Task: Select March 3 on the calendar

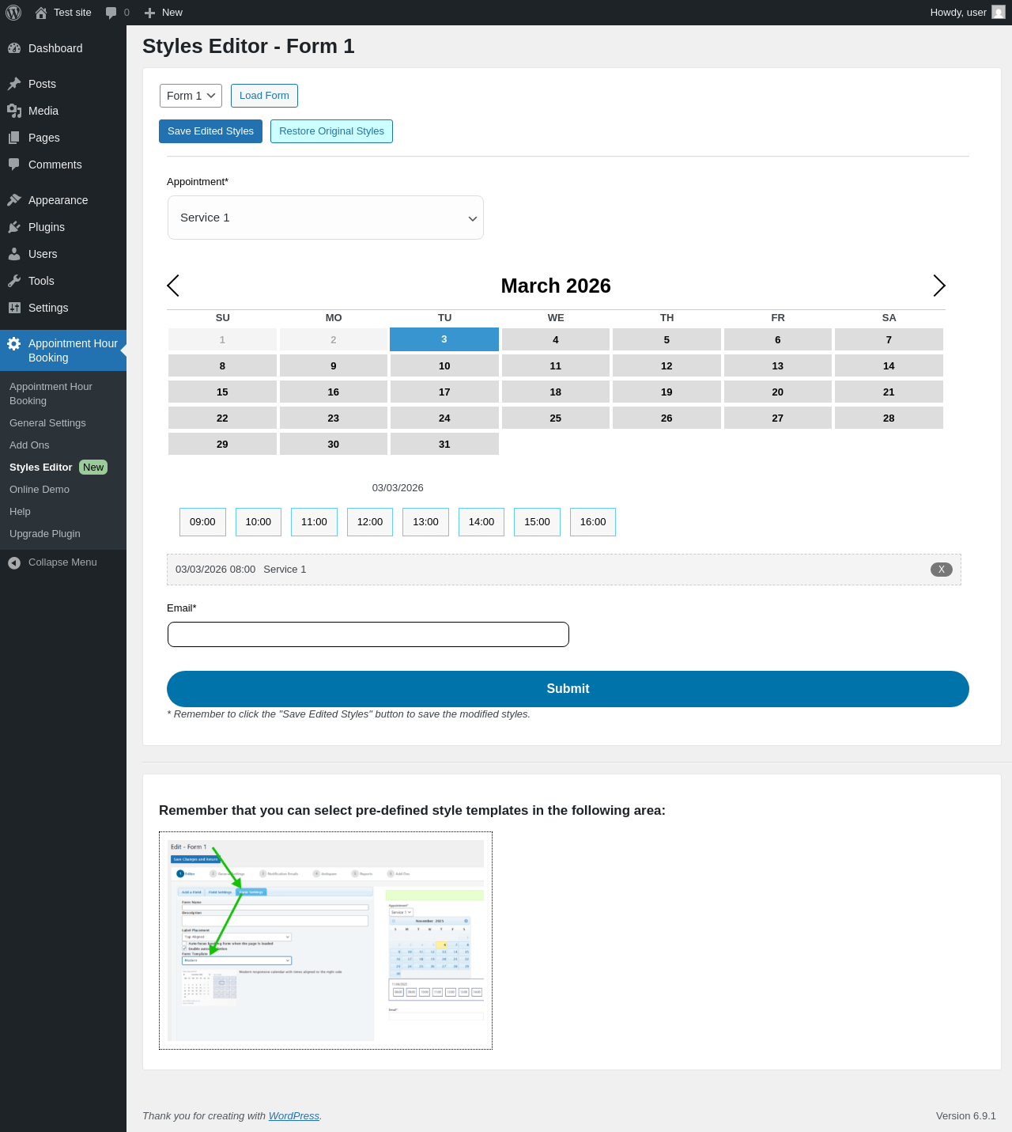Action: (x=444, y=339)
